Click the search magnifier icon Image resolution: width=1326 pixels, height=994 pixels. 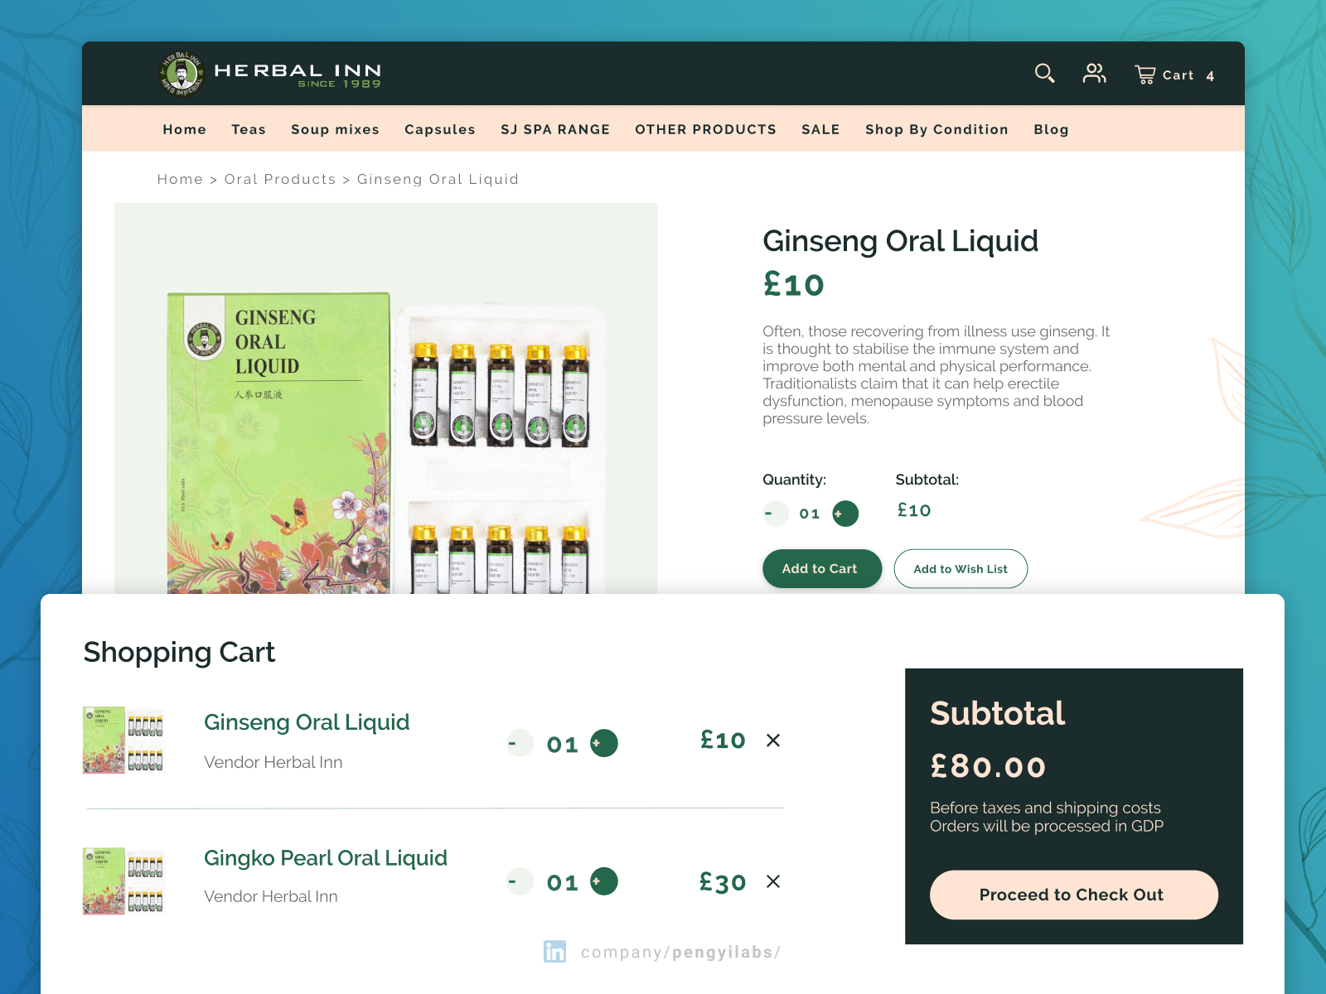tap(1044, 74)
